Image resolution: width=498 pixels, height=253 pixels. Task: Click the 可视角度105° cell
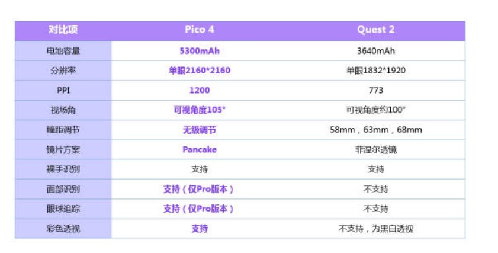click(x=200, y=110)
